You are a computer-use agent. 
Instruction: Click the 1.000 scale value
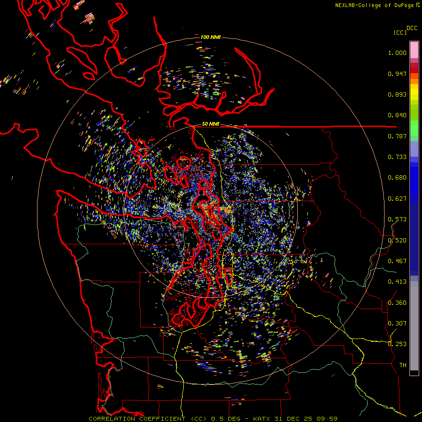(397, 53)
